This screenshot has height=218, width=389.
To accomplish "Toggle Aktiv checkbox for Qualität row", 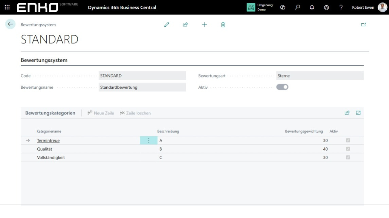I will pyautogui.click(x=348, y=149).
